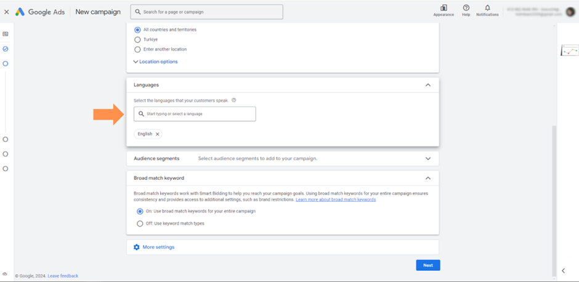Click the Leave feedback link
This screenshot has height=282, width=579.
point(63,276)
